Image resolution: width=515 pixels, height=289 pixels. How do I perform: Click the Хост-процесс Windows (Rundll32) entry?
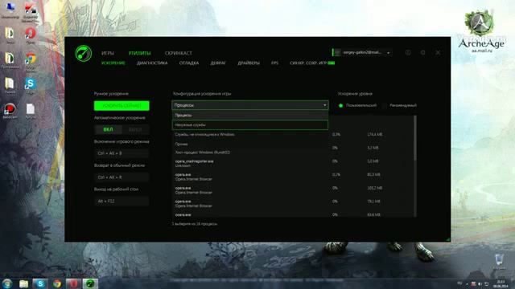tap(202, 153)
